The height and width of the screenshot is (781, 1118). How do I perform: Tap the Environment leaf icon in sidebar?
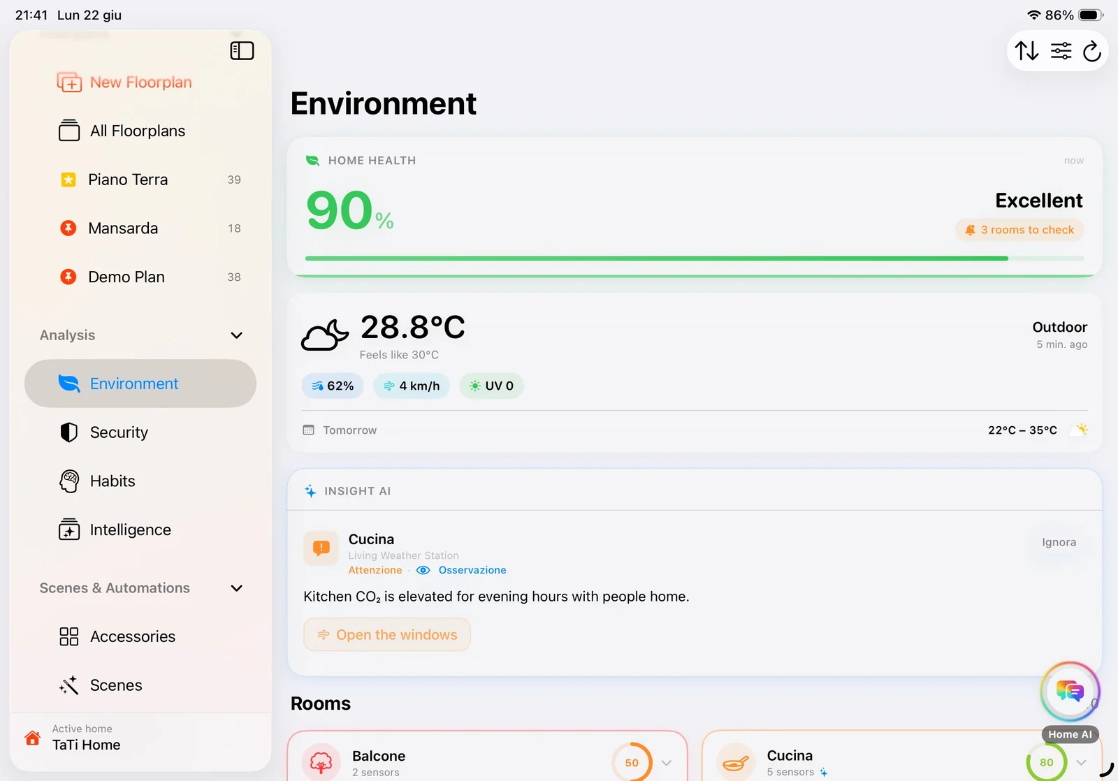pos(69,384)
